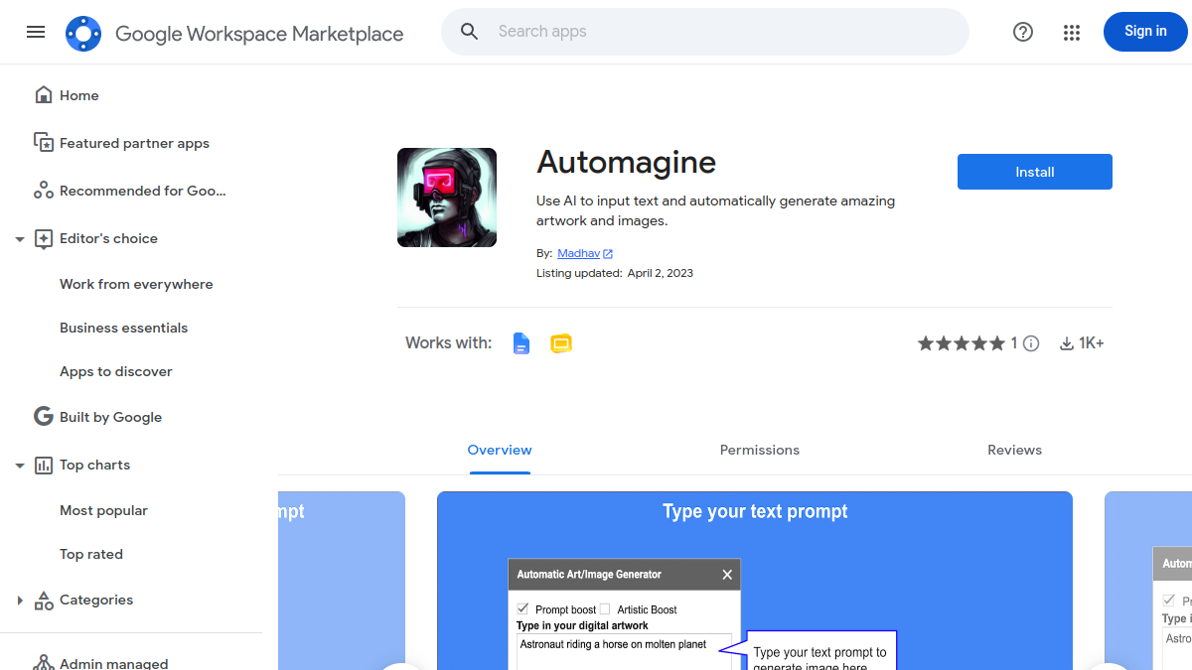The height and width of the screenshot is (670, 1192).
Task: Click the rating info icon
Action: click(1031, 343)
